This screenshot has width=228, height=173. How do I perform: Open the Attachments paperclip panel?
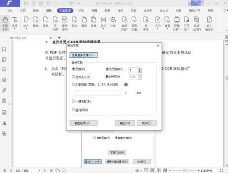click(4, 90)
